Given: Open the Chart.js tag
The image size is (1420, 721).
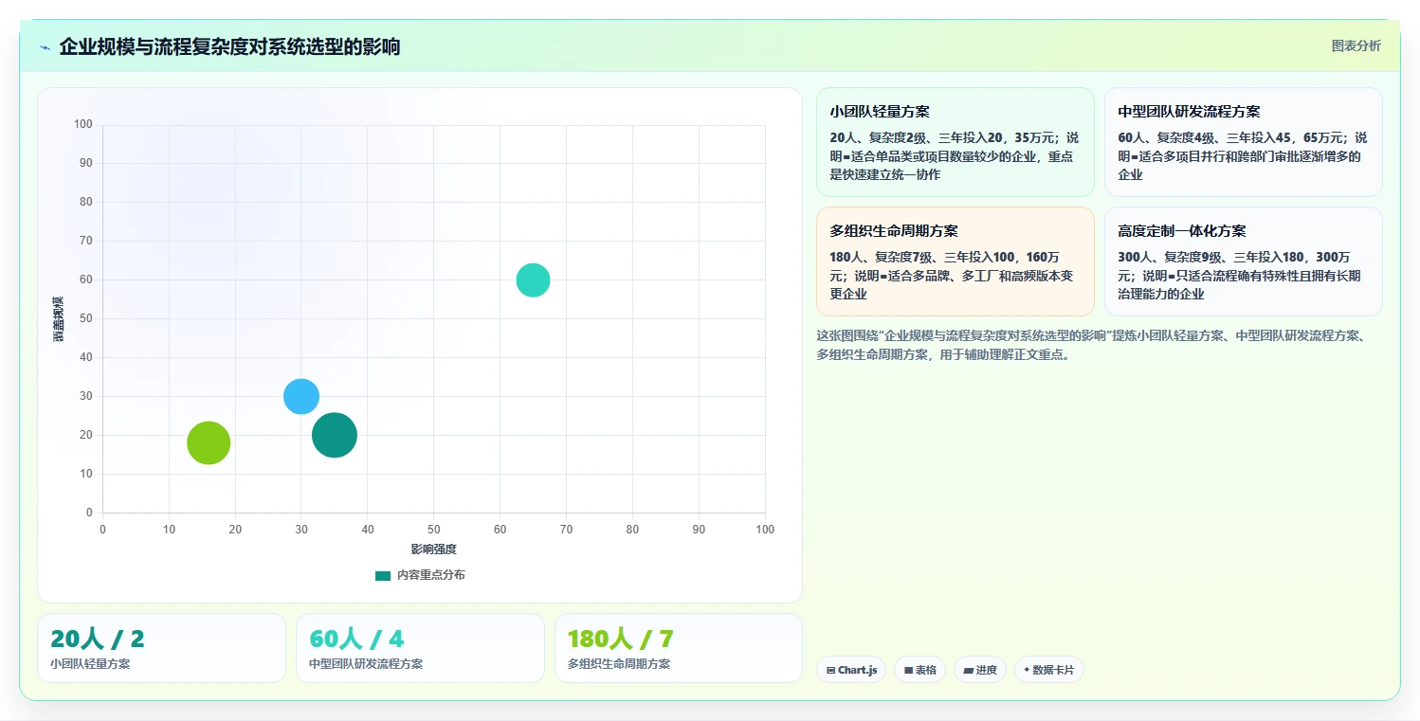Looking at the screenshot, I should click(851, 670).
